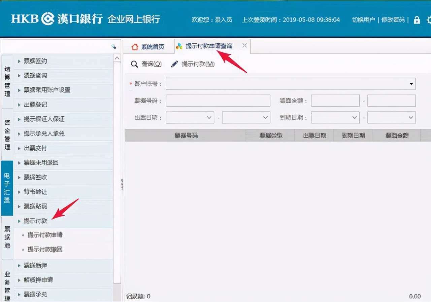Viewport: 431px width, 302px height.
Task: Open the second 到期日期 date dropdown
Action: pyautogui.click(x=410, y=117)
